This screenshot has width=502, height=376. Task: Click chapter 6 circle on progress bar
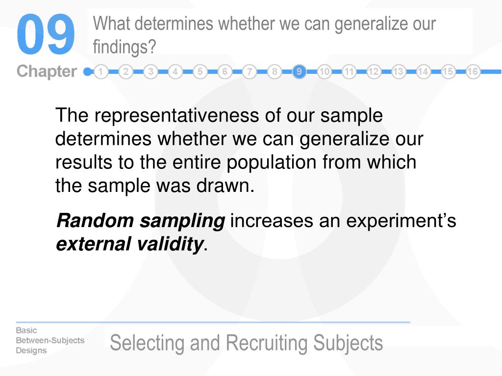pyautogui.click(x=225, y=71)
